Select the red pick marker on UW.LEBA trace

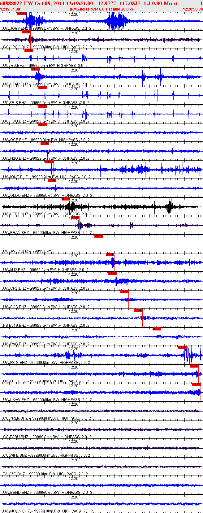coord(66,199)
